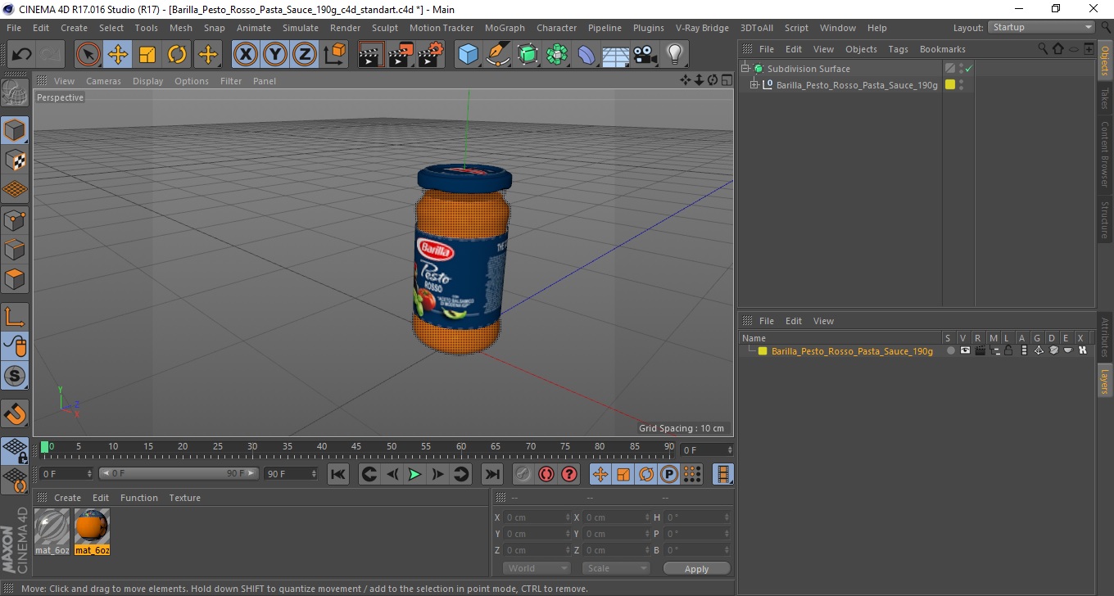Toggle Barilla layer viewport visibility
Viewport: 1114px width, 596px height.
pyautogui.click(x=965, y=351)
